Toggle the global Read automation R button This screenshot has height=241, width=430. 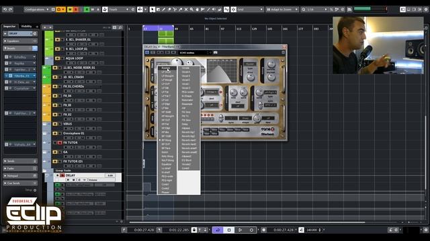[x=87, y=9]
